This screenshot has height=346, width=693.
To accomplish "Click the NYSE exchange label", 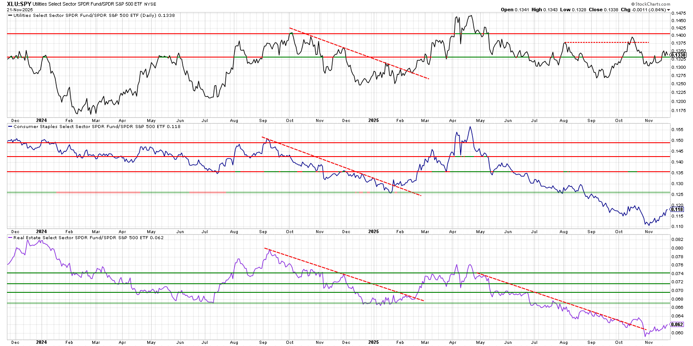I will (x=150, y=4).
